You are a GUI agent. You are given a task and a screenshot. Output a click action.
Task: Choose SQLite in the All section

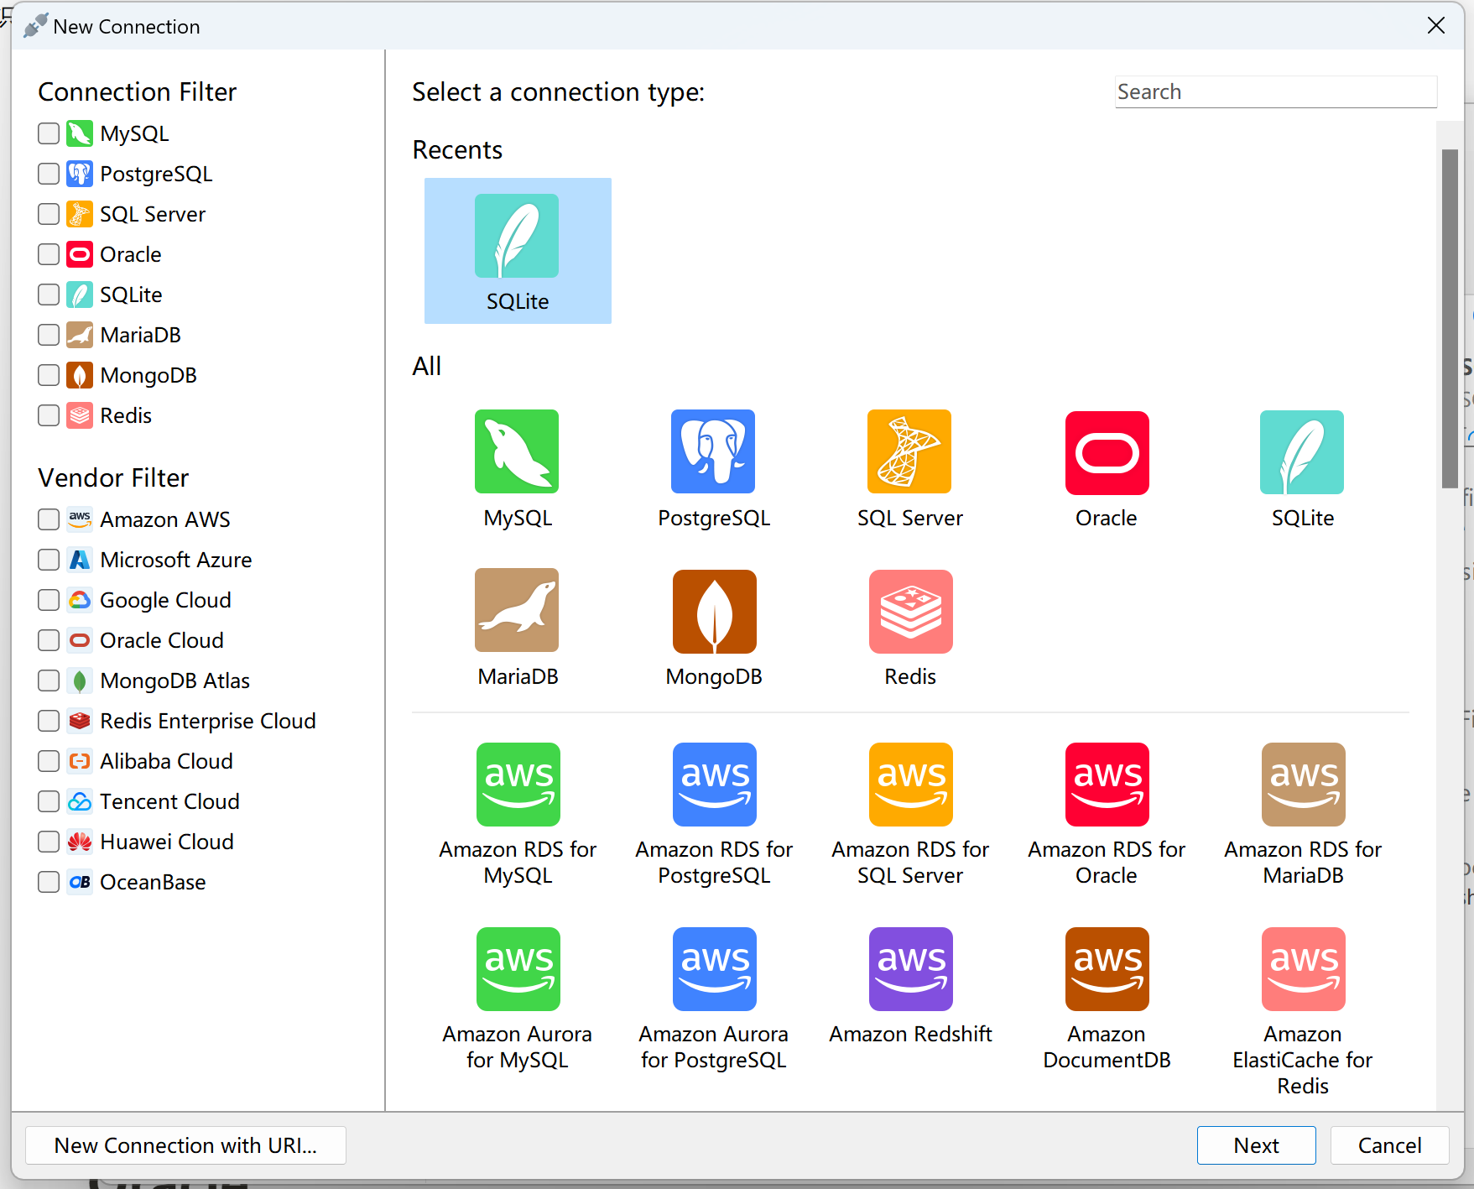point(1302,452)
